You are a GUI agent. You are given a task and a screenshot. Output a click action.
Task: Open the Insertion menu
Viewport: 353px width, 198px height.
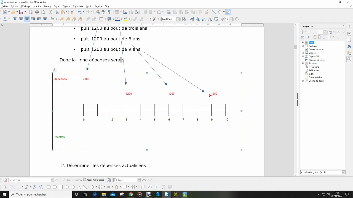point(37,6)
